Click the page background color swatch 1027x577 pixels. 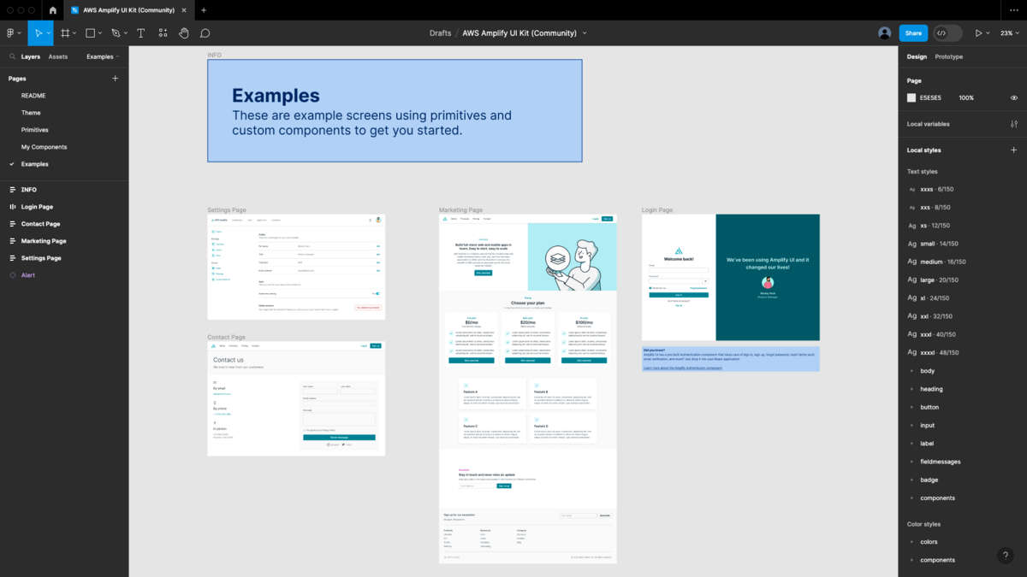pos(911,98)
